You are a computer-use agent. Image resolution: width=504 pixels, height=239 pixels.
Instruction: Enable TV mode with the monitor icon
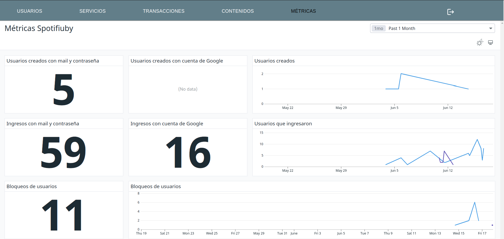tap(490, 43)
